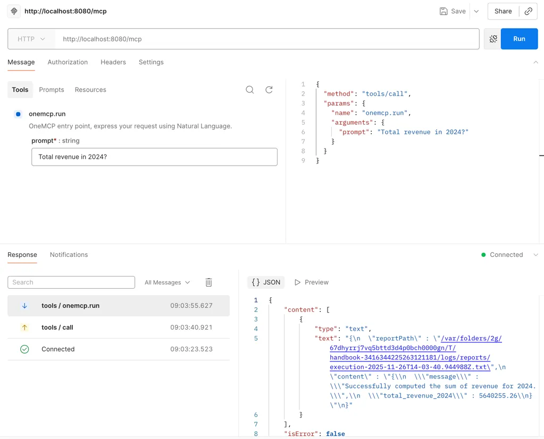
Task: Click the icon button left of Run
Action: click(493, 39)
